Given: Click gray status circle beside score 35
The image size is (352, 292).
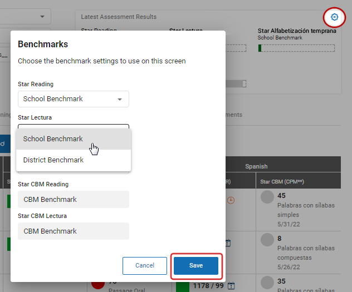Looking at the screenshot, I should [267, 283].
